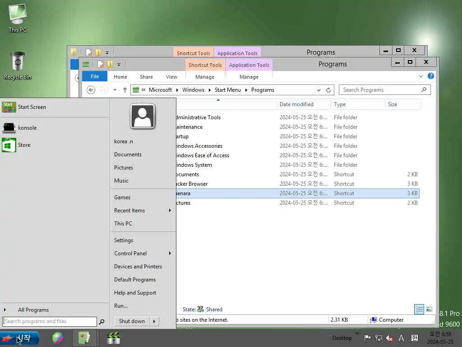
Task: Select the Windows Accessories folder row
Action: tap(298, 146)
